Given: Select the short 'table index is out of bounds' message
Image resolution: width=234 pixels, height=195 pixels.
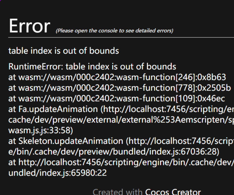Looking at the screenshot, I should [x=64, y=51].
